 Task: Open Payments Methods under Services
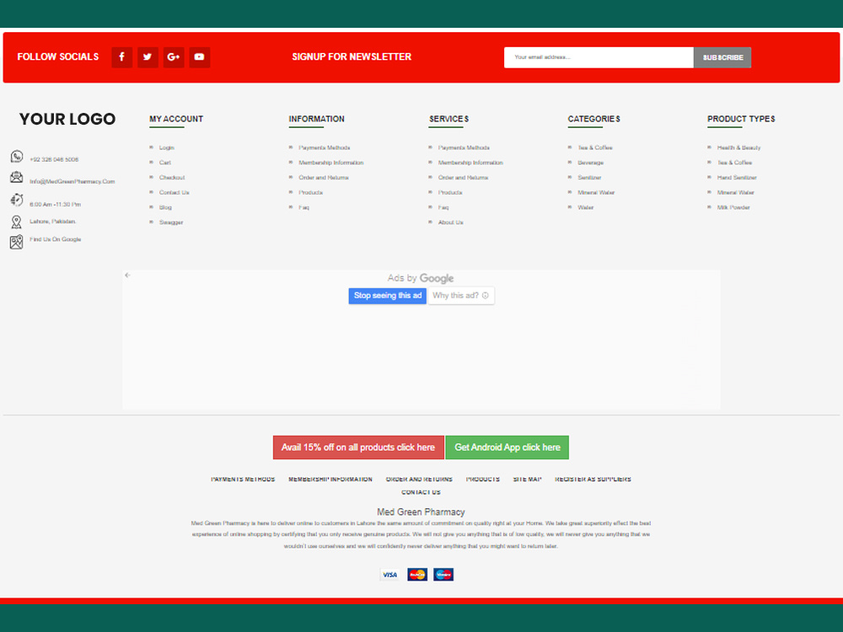point(464,147)
